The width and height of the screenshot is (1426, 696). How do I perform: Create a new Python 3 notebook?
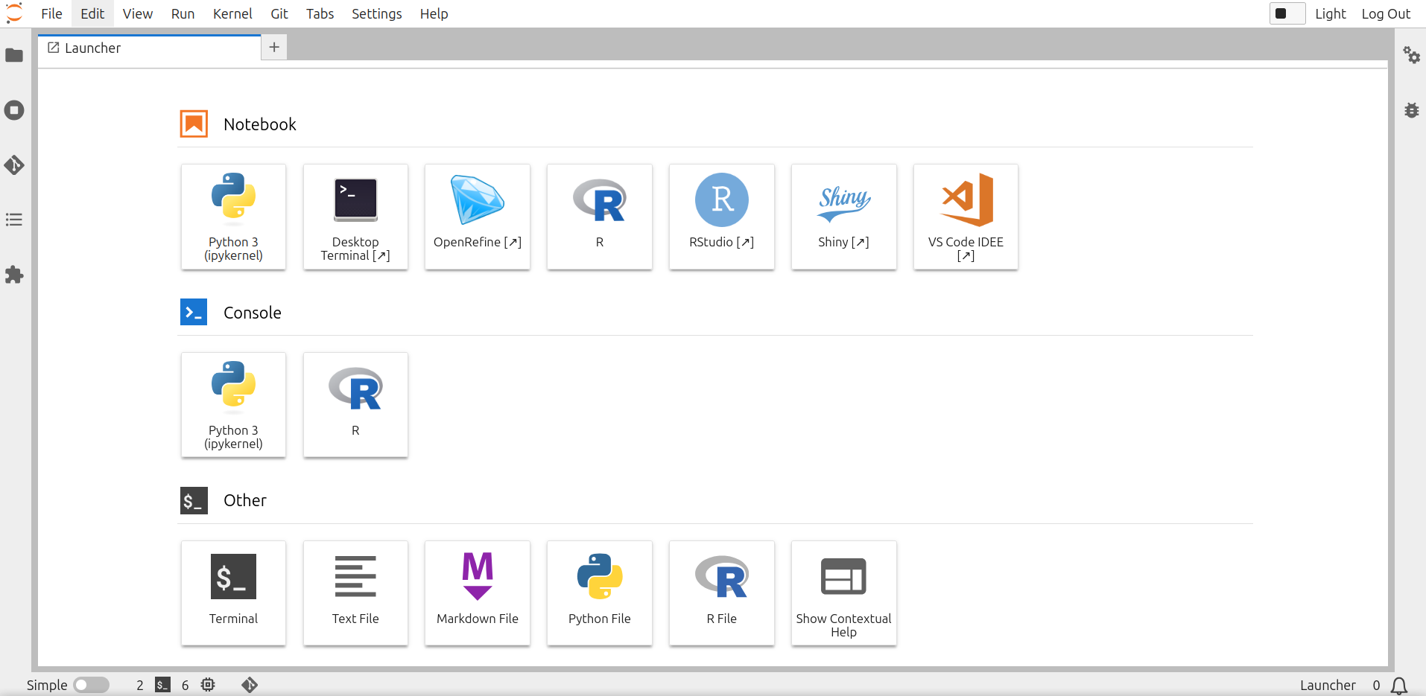pos(233,217)
